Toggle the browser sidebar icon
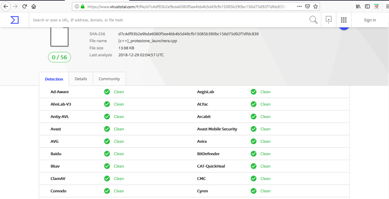This screenshot has width=389, height=199. (x=367, y=6)
